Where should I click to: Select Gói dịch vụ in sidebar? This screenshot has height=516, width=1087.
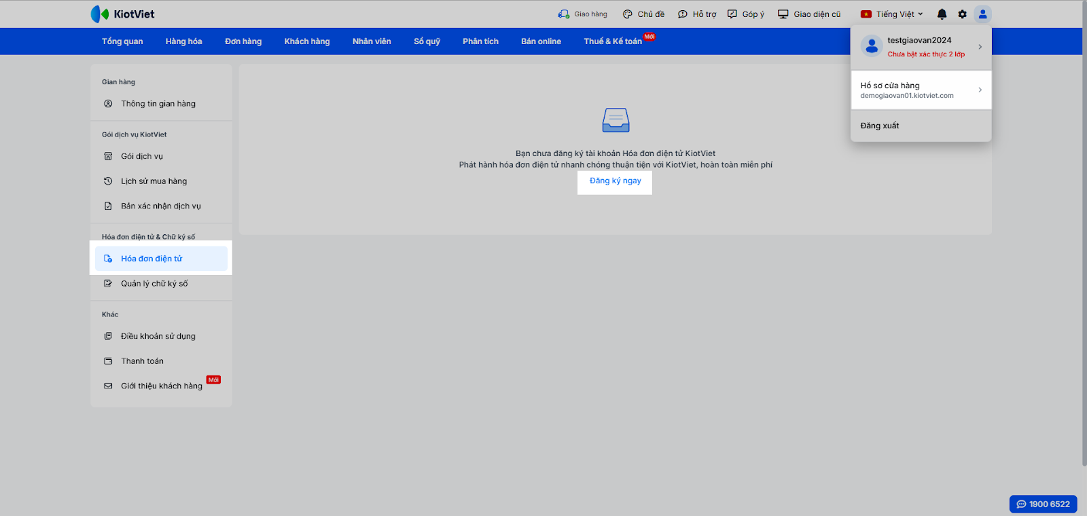pos(162,156)
